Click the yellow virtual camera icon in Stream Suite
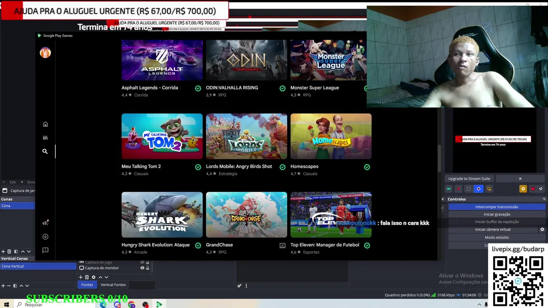548x308 pixels. pos(489,189)
